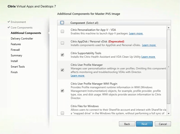The image size is (180, 134).
Task: Go Back to the previous page
Action: pos(127,124)
